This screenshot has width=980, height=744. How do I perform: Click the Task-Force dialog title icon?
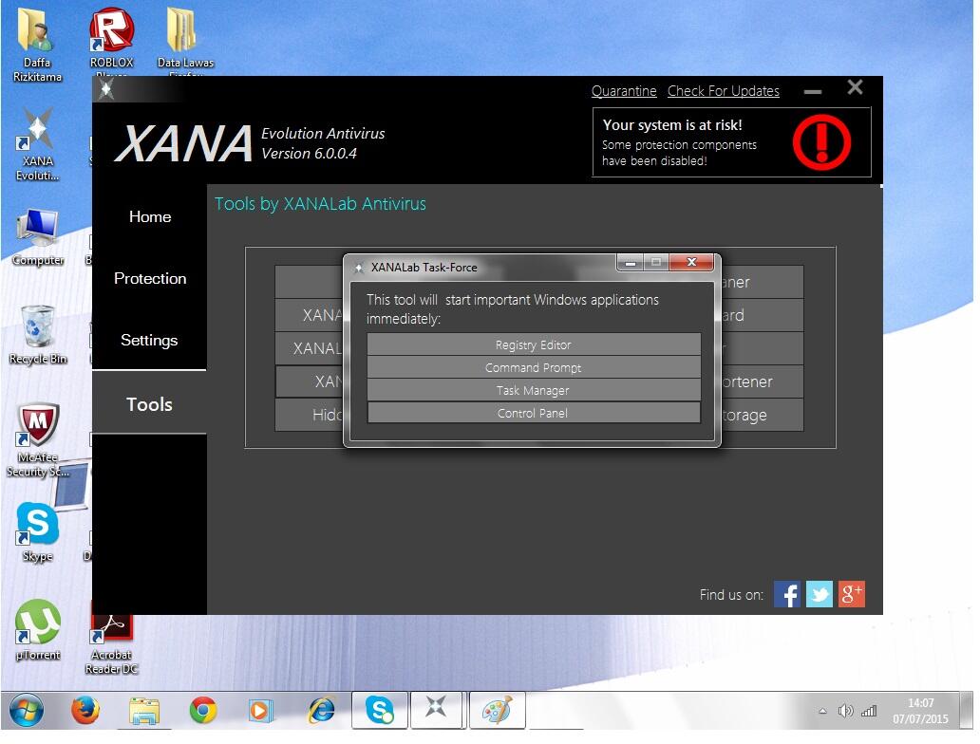(359, 268)
